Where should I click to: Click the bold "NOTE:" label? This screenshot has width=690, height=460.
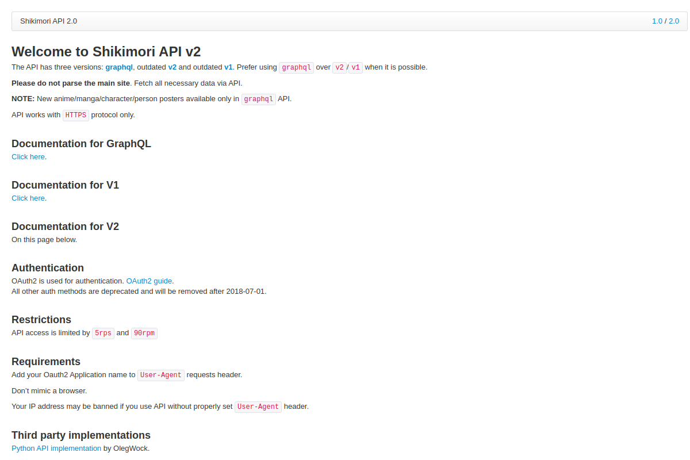pyautogui.click(x=23, y=99)
